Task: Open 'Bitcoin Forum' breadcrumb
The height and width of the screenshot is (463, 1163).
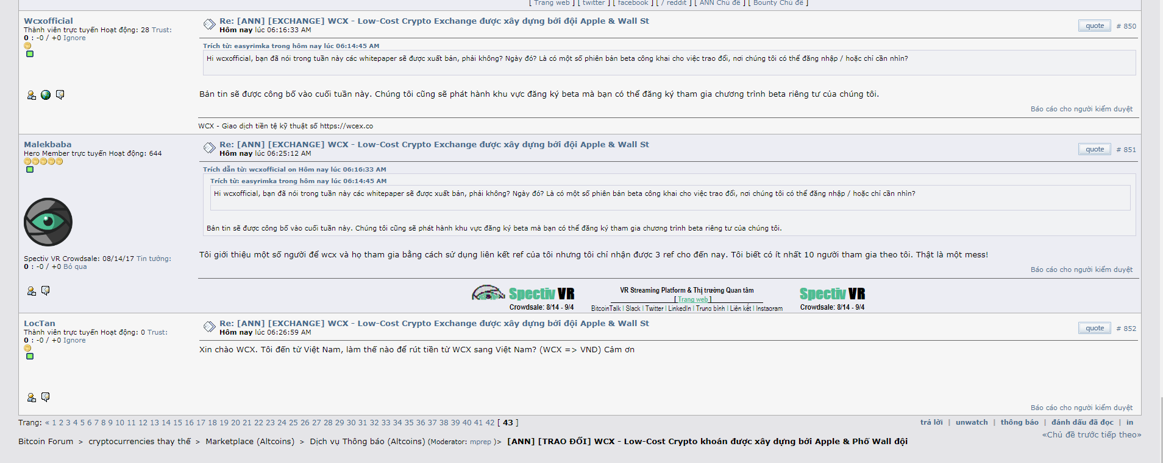Action: click(46, 441)
